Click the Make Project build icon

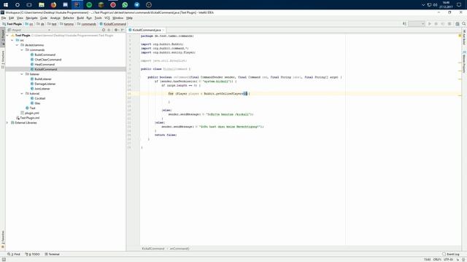click(x=404, y=24)
